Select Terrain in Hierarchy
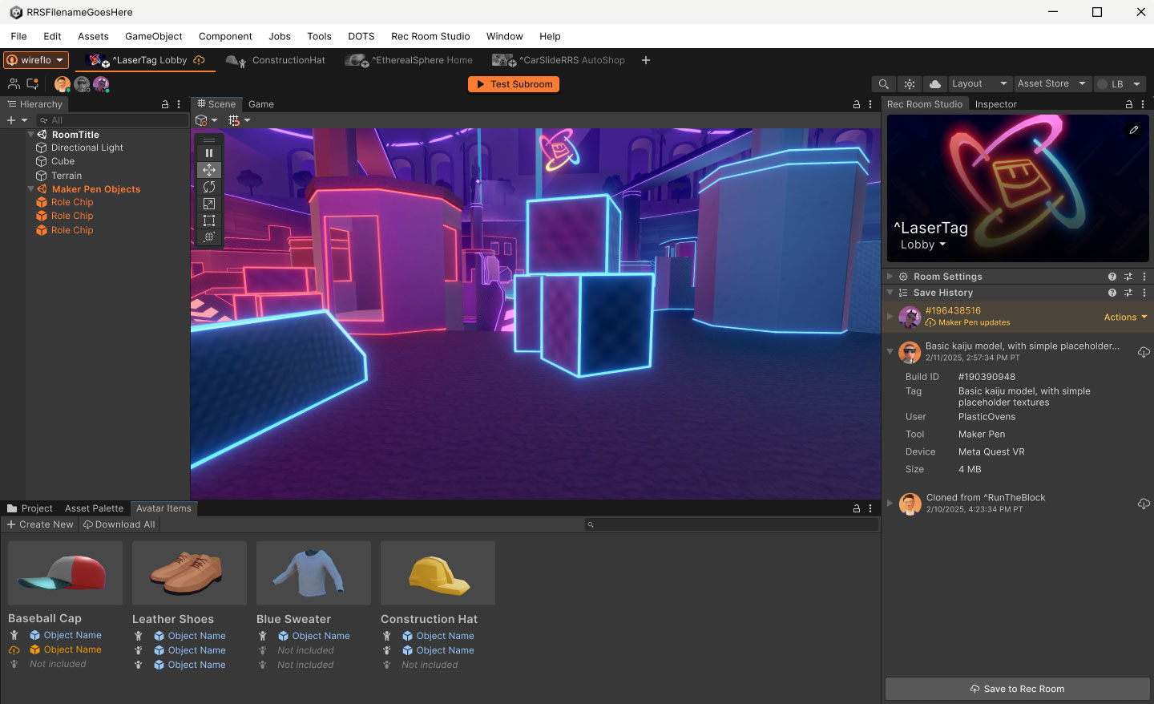The image size is (1154, 704). point(67,176)
